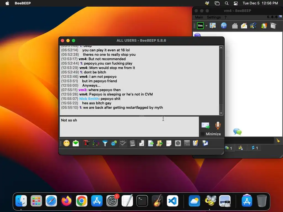Click the send folder icon
Viewport: 283px width, 212px height.
160,143
